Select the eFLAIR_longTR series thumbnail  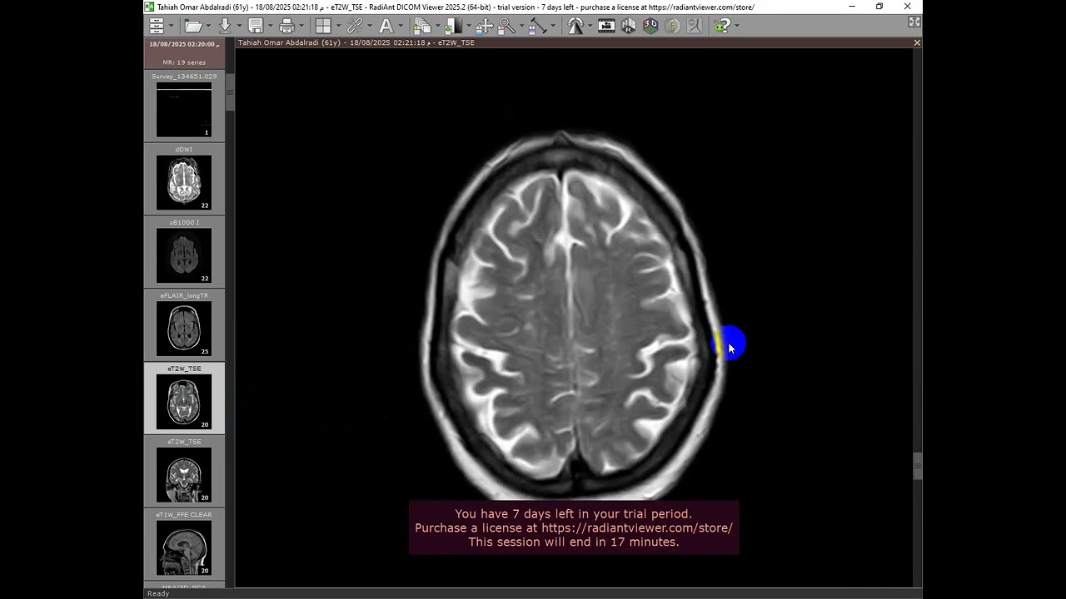(x=184, y=329)
